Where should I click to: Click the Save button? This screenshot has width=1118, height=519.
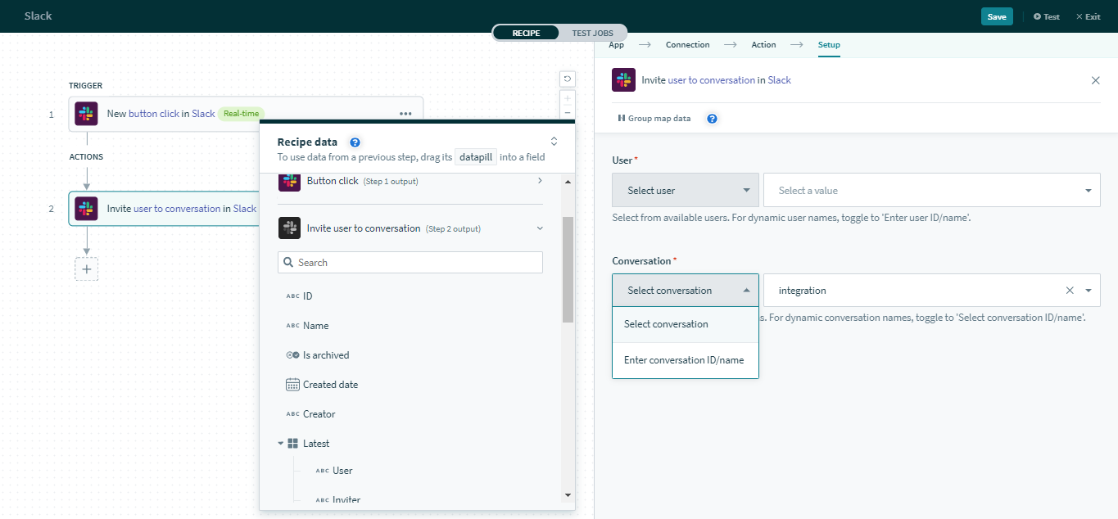click(x=996, y=16)
